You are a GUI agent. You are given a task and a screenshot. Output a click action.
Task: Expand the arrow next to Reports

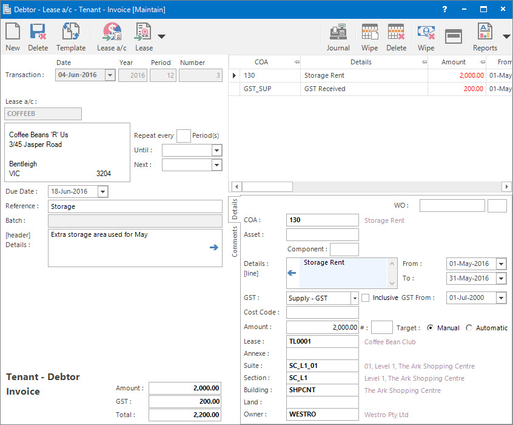tap(506, 36)
